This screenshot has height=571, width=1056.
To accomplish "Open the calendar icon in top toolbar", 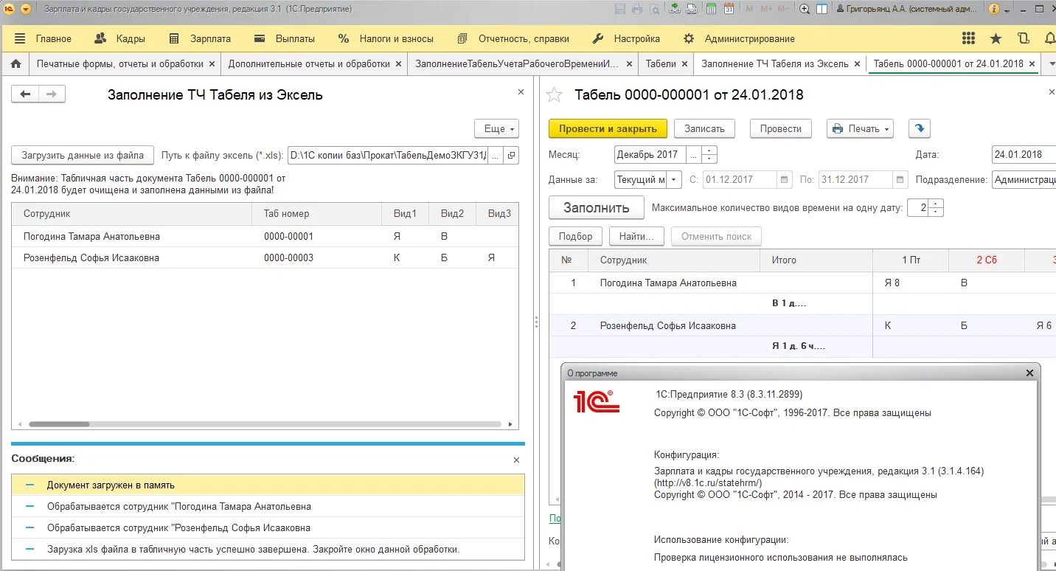I will click(x=729, y=9).
